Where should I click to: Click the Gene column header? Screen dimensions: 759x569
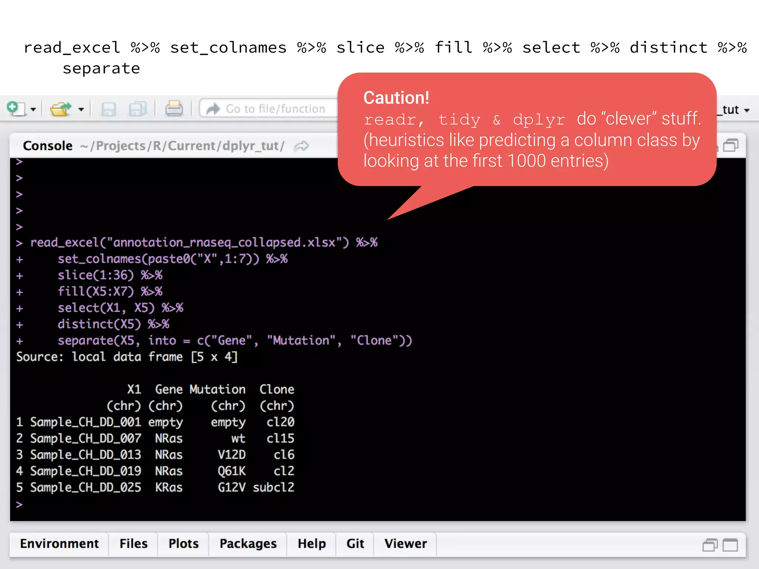pyautogui.click(x=169, y=390)
